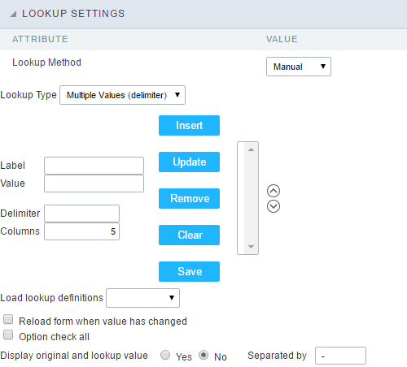Image resolution: width=407 pixels, height=367 pixels.
Task: Select Yes for display original and lookup value
Action: coord(165,355)
